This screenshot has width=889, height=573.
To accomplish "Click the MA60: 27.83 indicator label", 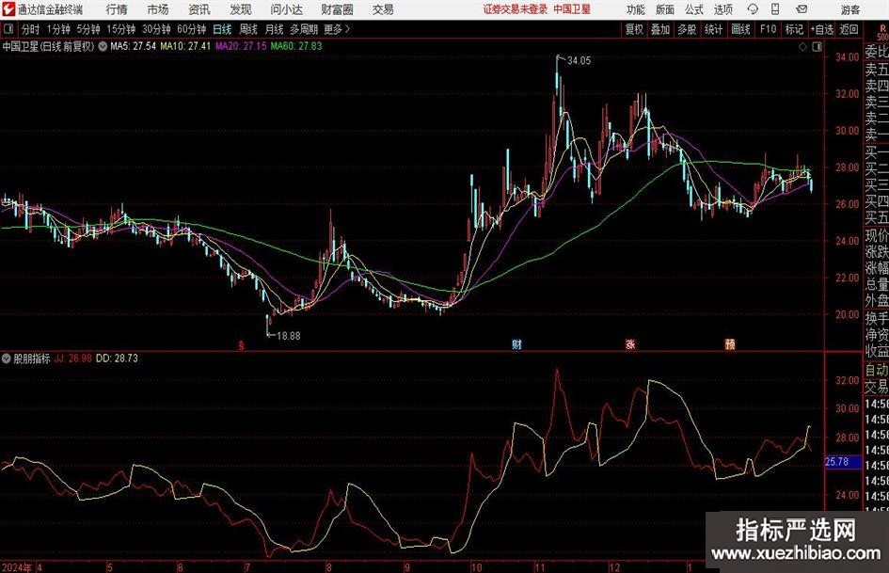I will [296, 46].
